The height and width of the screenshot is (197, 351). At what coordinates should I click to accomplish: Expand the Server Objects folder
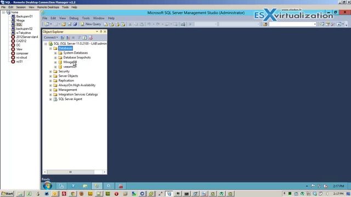point(50,76)
